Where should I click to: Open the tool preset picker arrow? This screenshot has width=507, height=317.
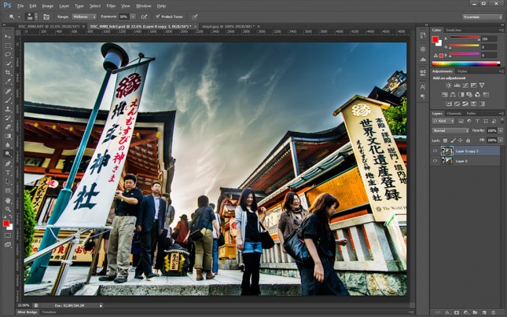(x=19, y=16)
